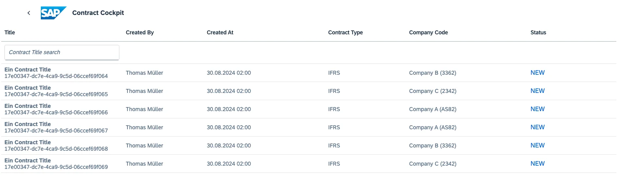Viewport: 622px width, 181px height.
Task: Click the Status column header
Action: click(538, 32)
